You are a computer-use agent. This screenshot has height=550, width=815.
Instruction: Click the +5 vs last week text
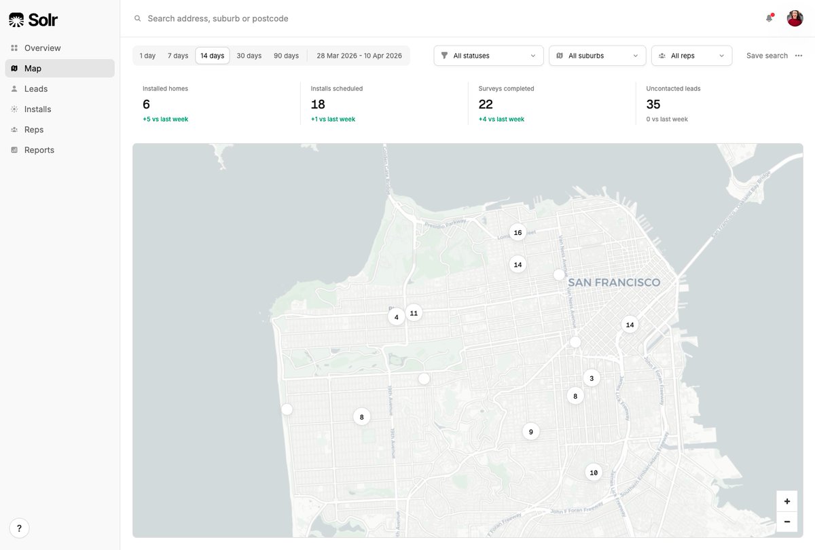[x=165, y=120]
